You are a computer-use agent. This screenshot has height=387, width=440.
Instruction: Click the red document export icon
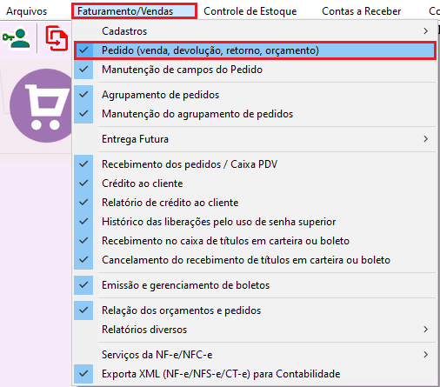57,38
